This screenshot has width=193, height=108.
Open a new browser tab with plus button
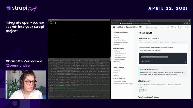click(149, 21)
